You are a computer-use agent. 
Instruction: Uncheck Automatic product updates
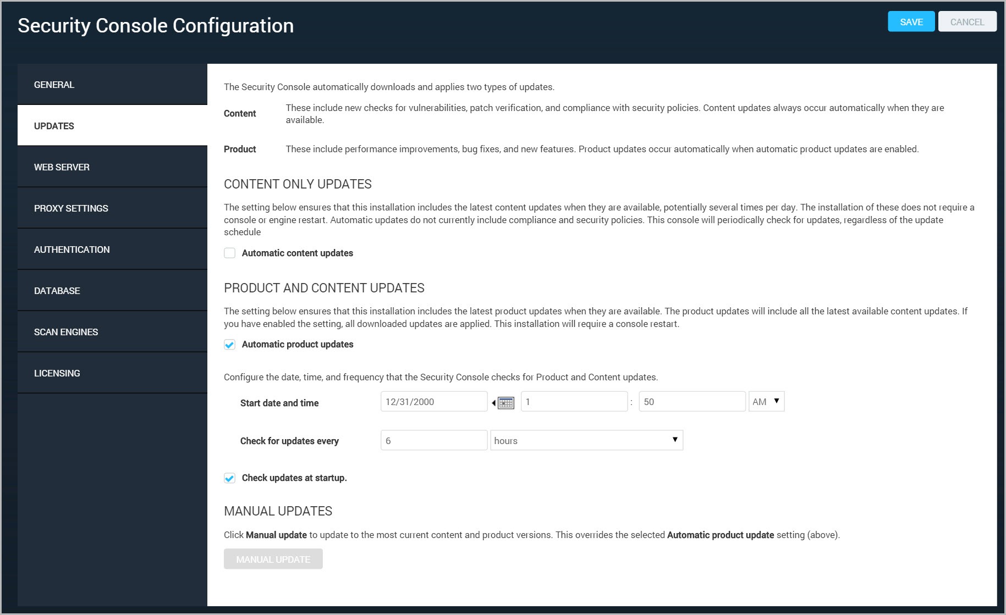click(230, 345)
